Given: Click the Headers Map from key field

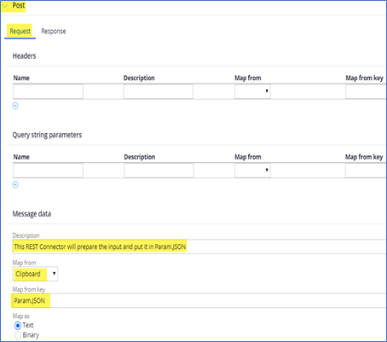Looking at the screenshot, I should point(366,91).
